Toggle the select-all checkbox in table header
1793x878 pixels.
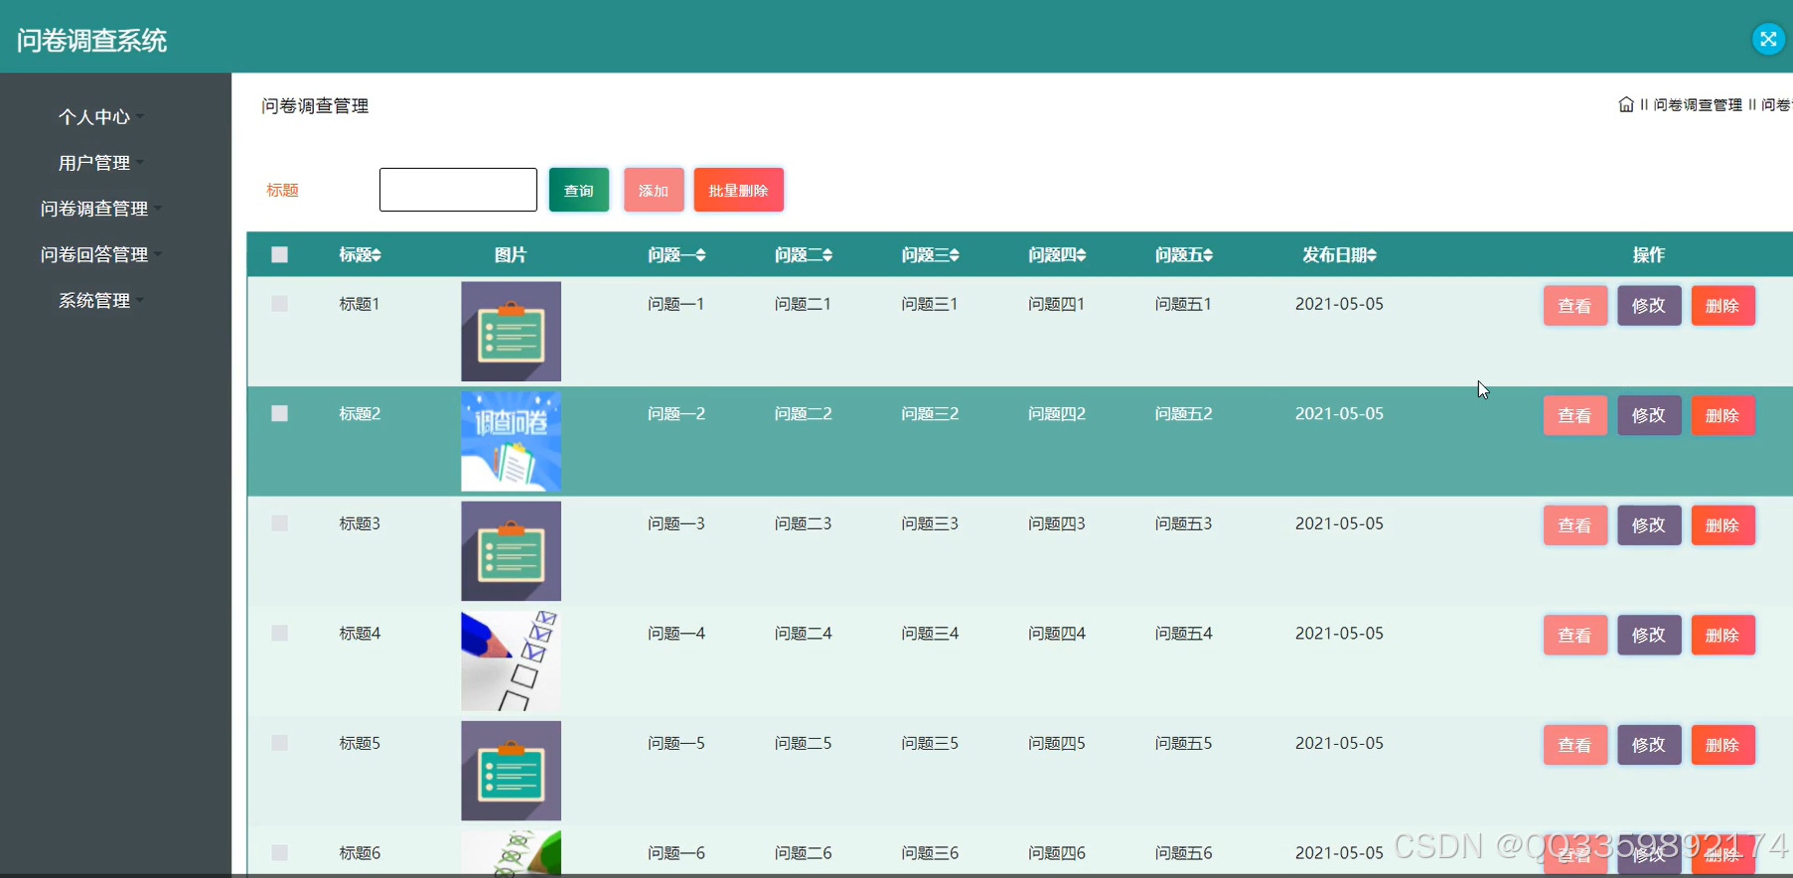279,254
